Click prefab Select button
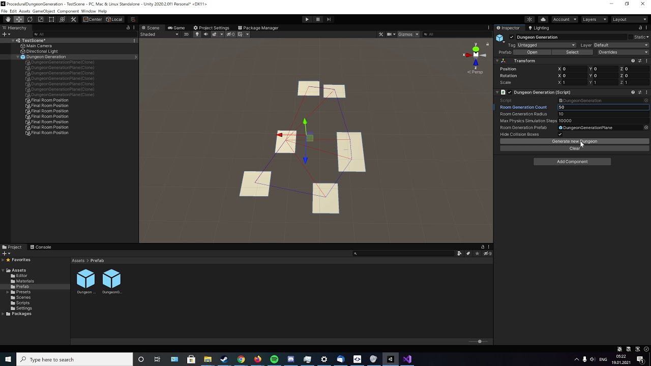This screenshot has height=366, width=651. (572, 52)
